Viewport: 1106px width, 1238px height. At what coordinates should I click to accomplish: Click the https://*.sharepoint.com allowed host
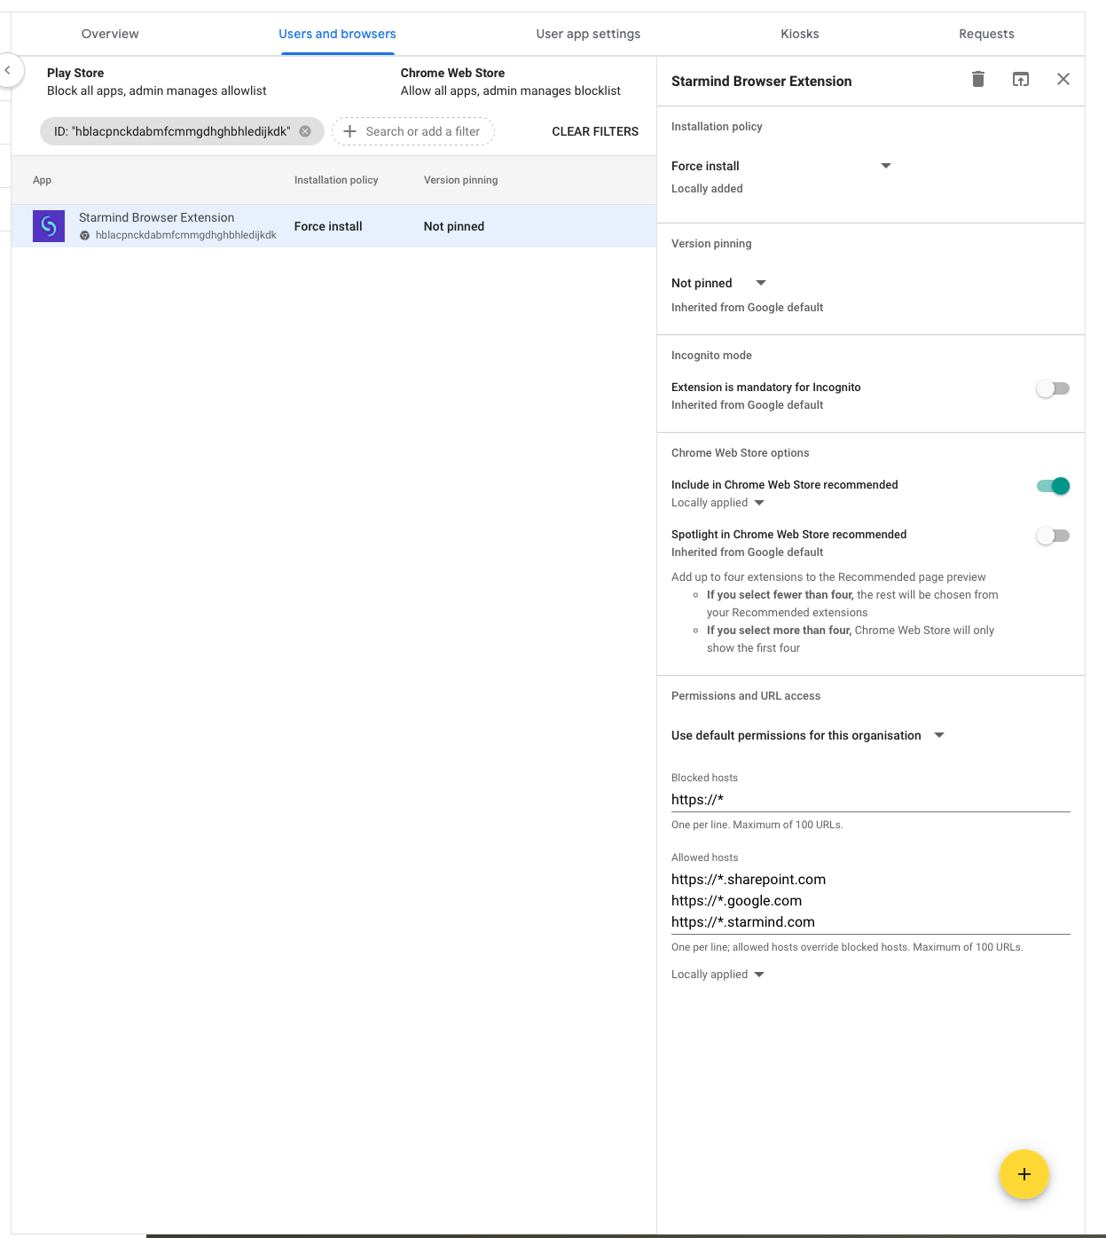coord(749,880)
